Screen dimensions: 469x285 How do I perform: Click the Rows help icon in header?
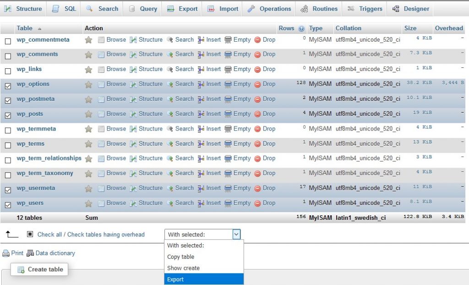[301, 28]
